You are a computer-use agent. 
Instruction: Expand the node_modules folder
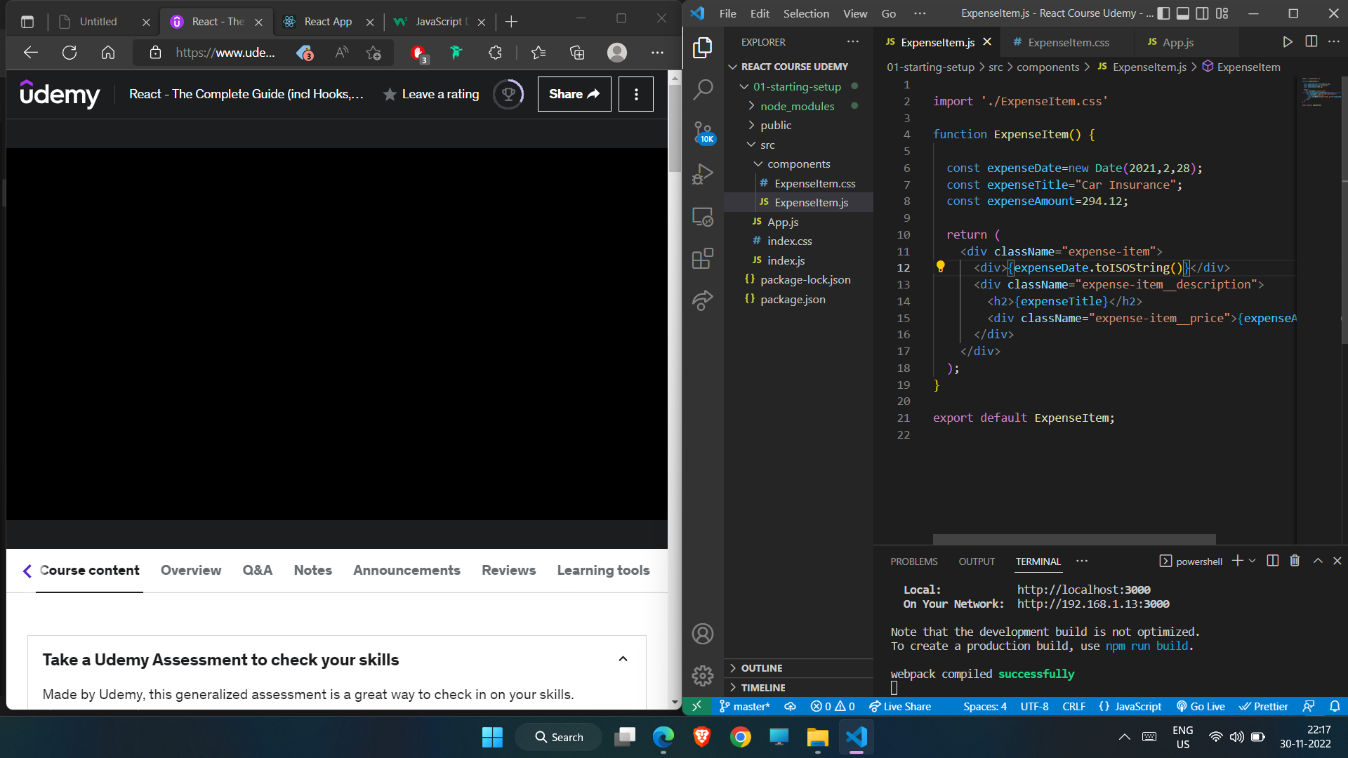(x=799, y=106)
